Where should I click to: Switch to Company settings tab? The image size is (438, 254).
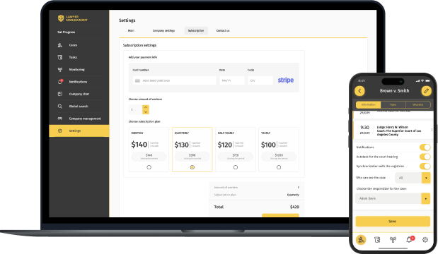[163, 30]
